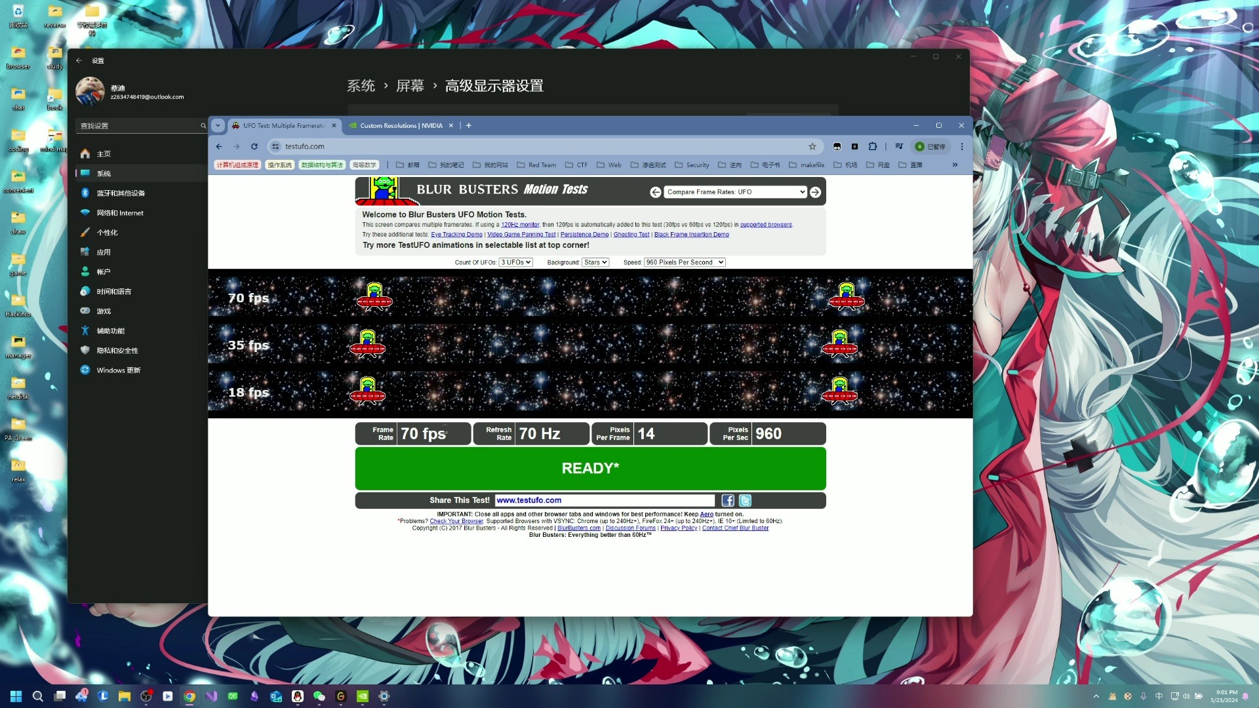The width and height of the screenshot is (1259, 708).
Task: Open the Hackinto desktop folder
Action: click(18, 305)
